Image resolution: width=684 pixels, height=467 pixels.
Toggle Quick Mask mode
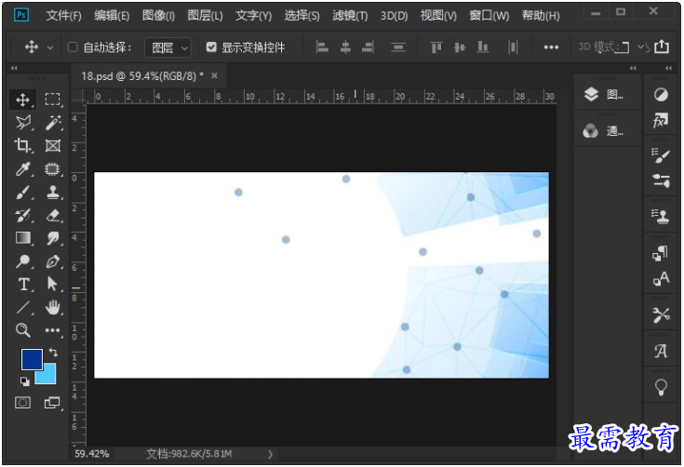[x=22, y=403]
